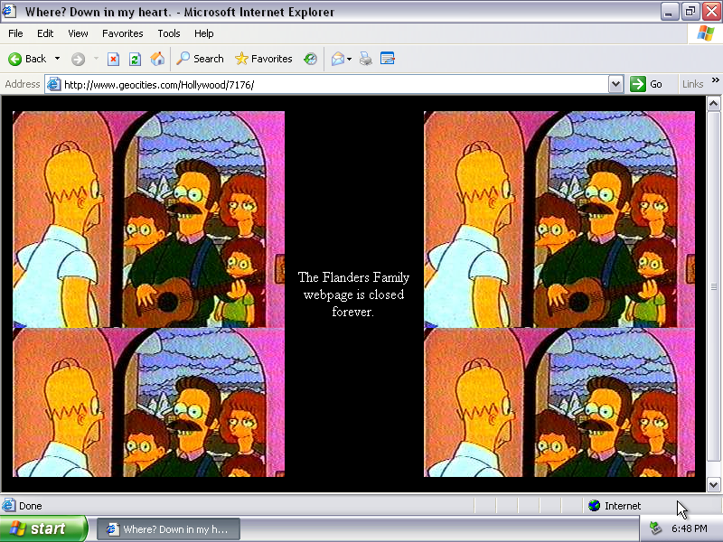Open the Tools menu

point(169,33)
